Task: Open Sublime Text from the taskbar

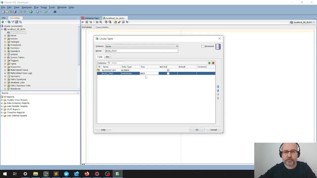Action: pos(56,174)
